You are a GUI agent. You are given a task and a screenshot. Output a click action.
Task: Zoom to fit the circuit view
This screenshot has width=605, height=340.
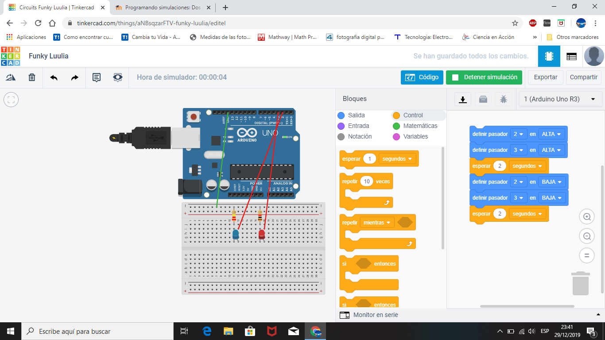[11, 100]
